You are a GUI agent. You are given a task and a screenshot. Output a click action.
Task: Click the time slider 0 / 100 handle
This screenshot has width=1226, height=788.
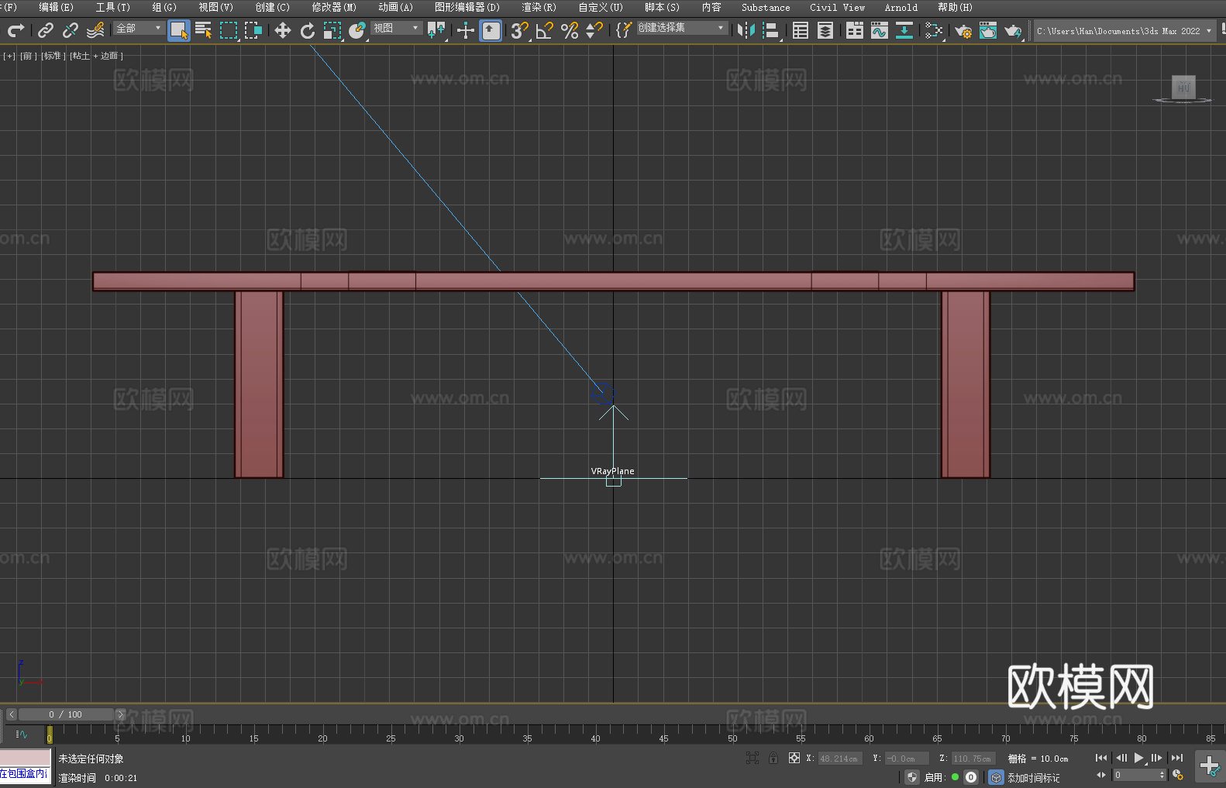pyautogui.click(x=66, y=714)
